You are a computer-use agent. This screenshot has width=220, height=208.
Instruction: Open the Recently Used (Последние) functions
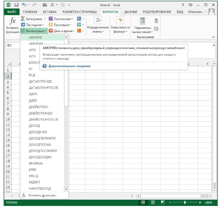33,25
